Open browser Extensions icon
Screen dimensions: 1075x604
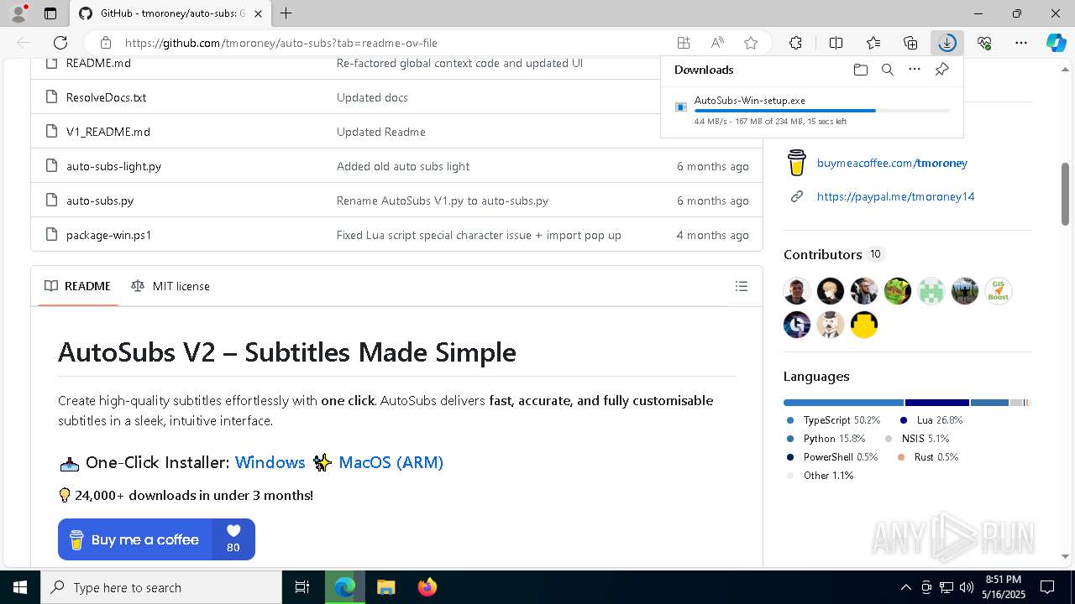pyautogui.click(x=795, y=43)
